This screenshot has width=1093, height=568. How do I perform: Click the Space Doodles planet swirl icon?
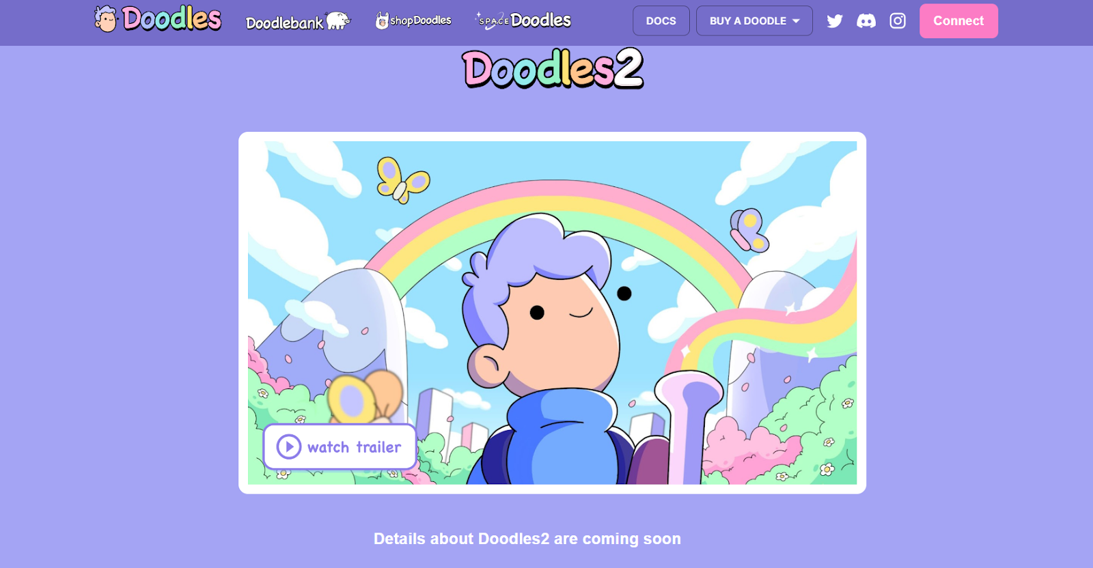point(493,20)
